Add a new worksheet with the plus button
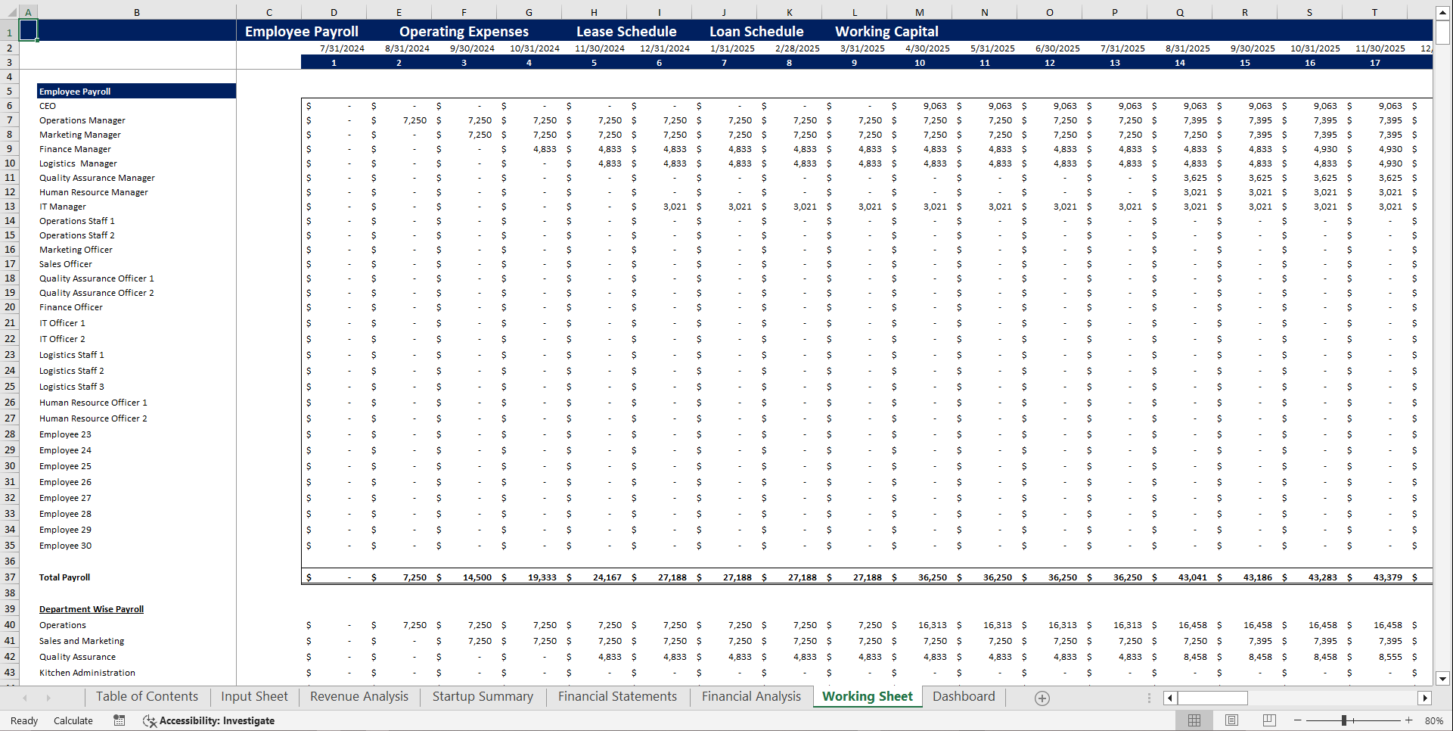The height and width of the screenshot is (731, 1453). [x=1042, y=698]
